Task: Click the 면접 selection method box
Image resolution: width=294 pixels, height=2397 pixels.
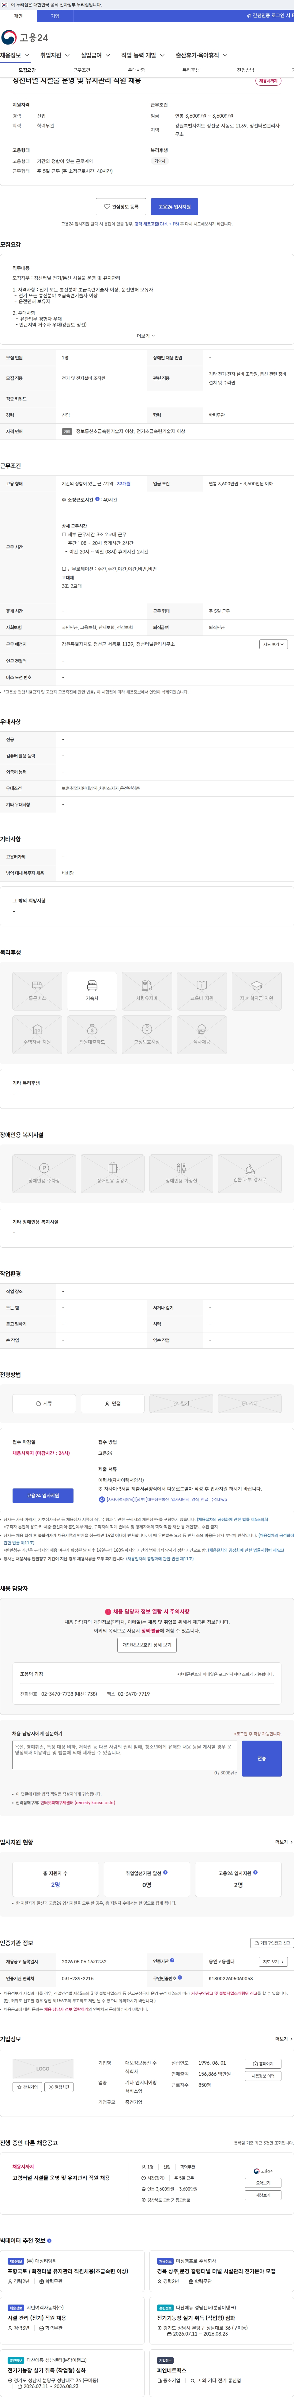Action: 112,1403
